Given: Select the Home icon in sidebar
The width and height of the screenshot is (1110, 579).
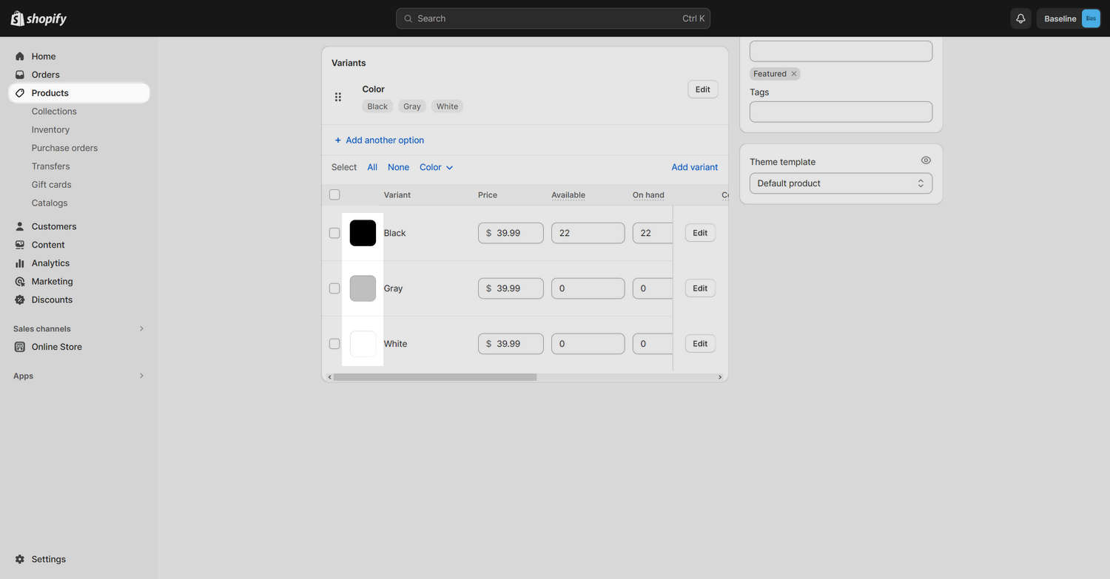Looking at the screenshot, I should [x=20, y=56].
